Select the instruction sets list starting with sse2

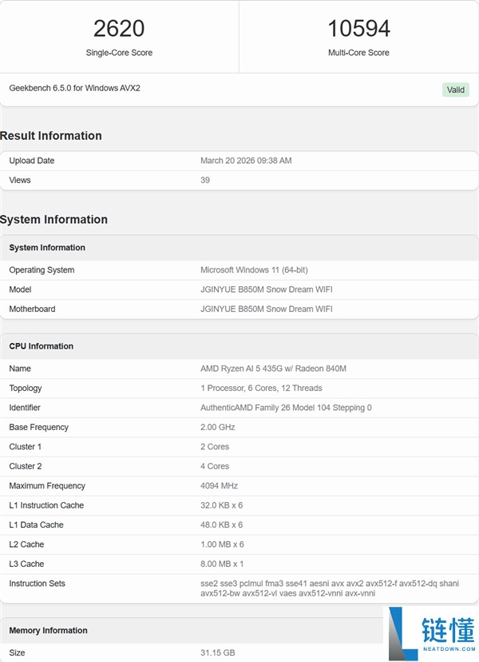(330, 588)
